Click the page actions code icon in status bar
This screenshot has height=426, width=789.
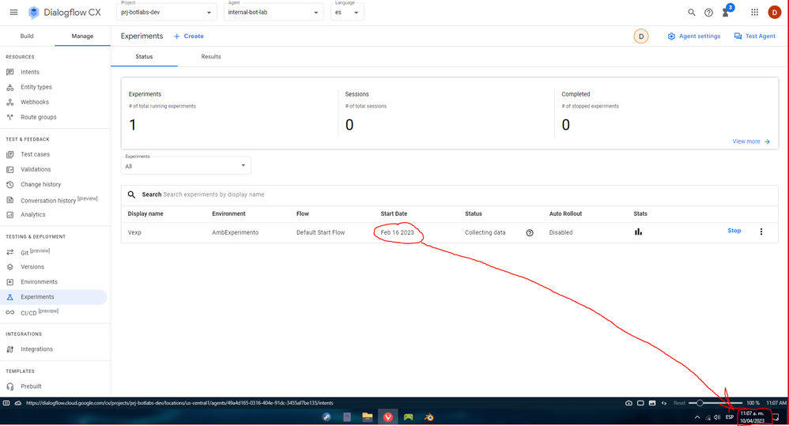(x=664, y=403)
